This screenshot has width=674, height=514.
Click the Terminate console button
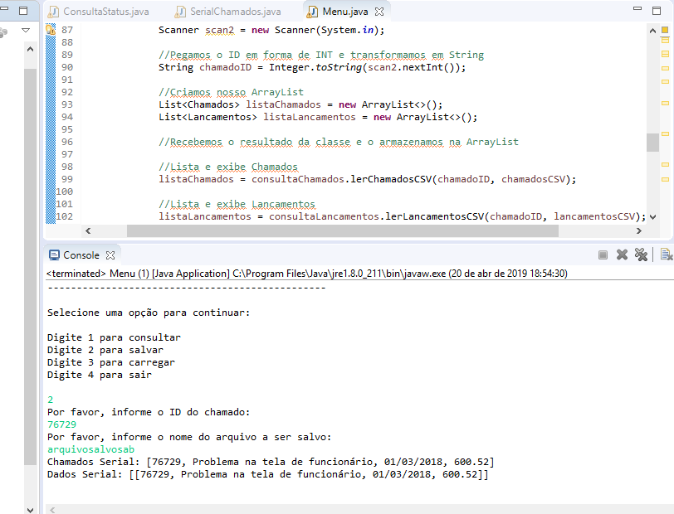[603, 255]
